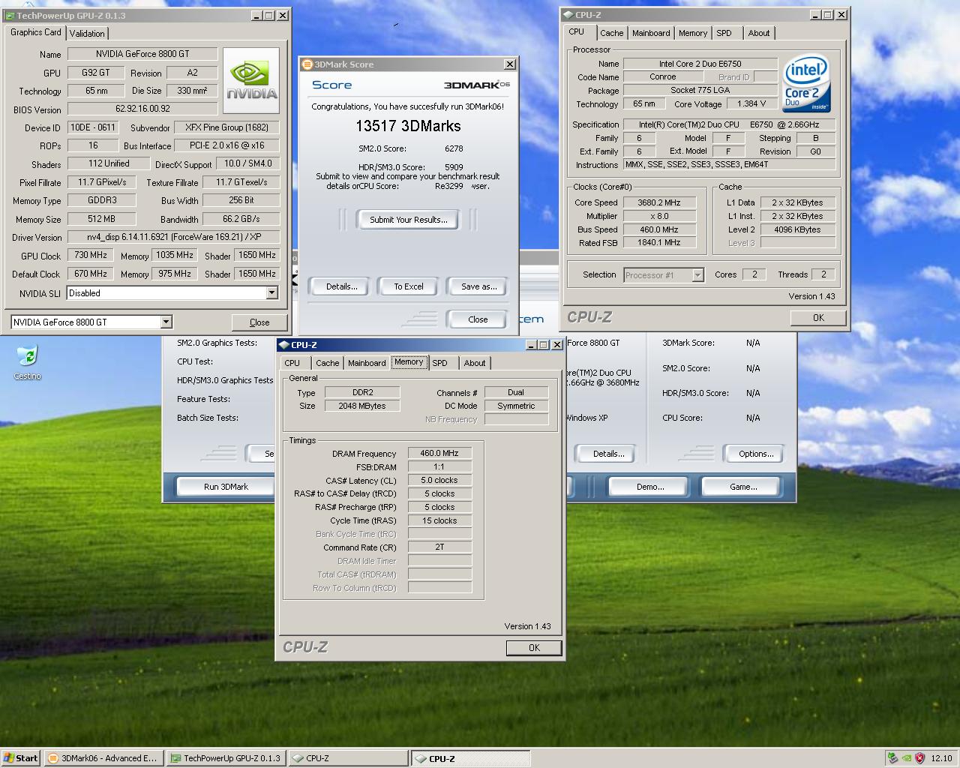The width and height of the screenshot is (960, 768).
Task: Click the top-right CPU-Z window title icon
Action: (568, 15)
